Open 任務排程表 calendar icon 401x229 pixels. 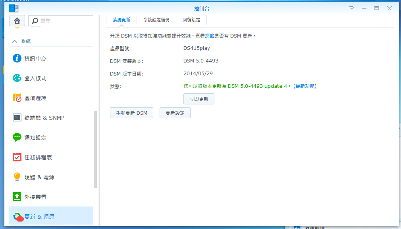tap(17, 157)
